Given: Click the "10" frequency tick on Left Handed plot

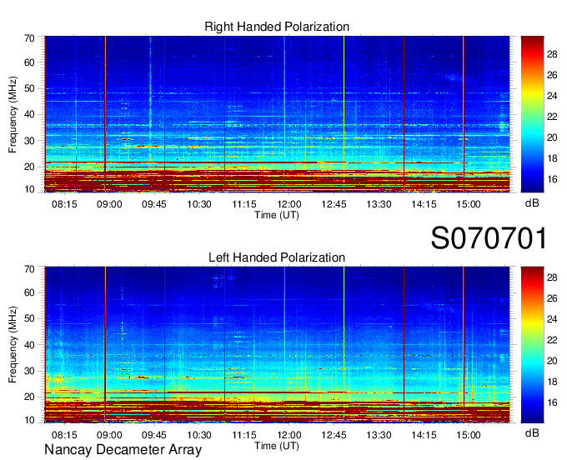Looking at the screenshot, I should [29, 420].
